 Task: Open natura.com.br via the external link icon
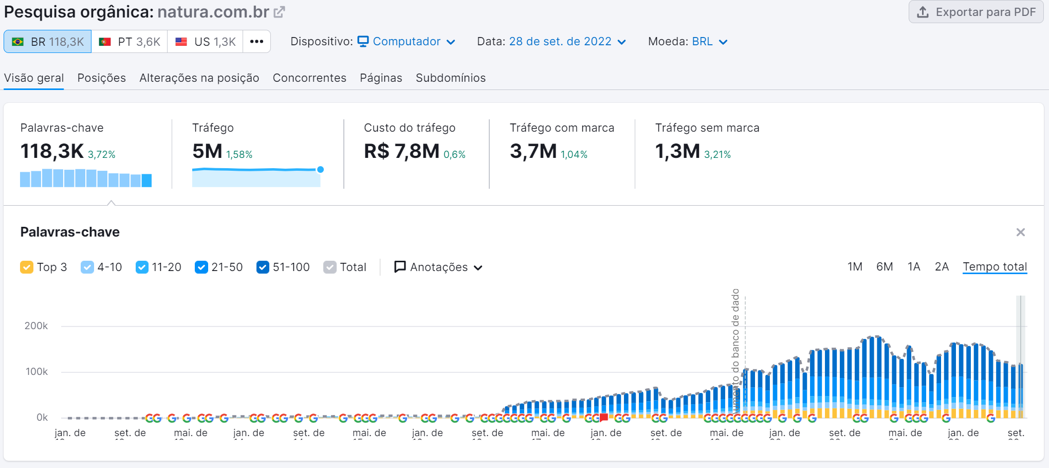[x=279, y=11]
